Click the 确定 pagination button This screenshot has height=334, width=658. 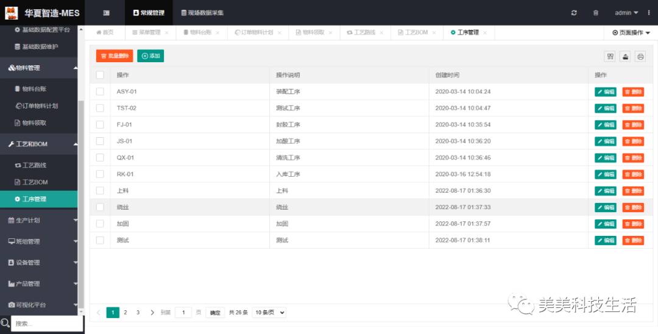pyautogui.click(x=215, y=313)
